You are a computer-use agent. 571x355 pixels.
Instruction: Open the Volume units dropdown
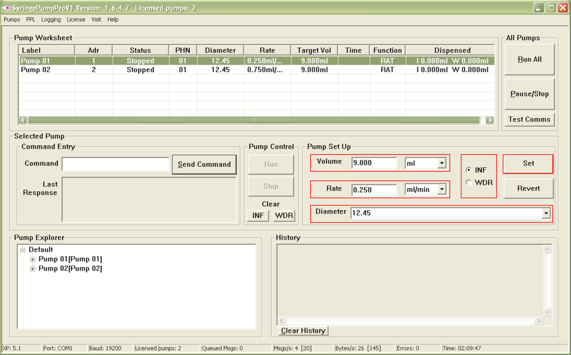pos(442,163)
